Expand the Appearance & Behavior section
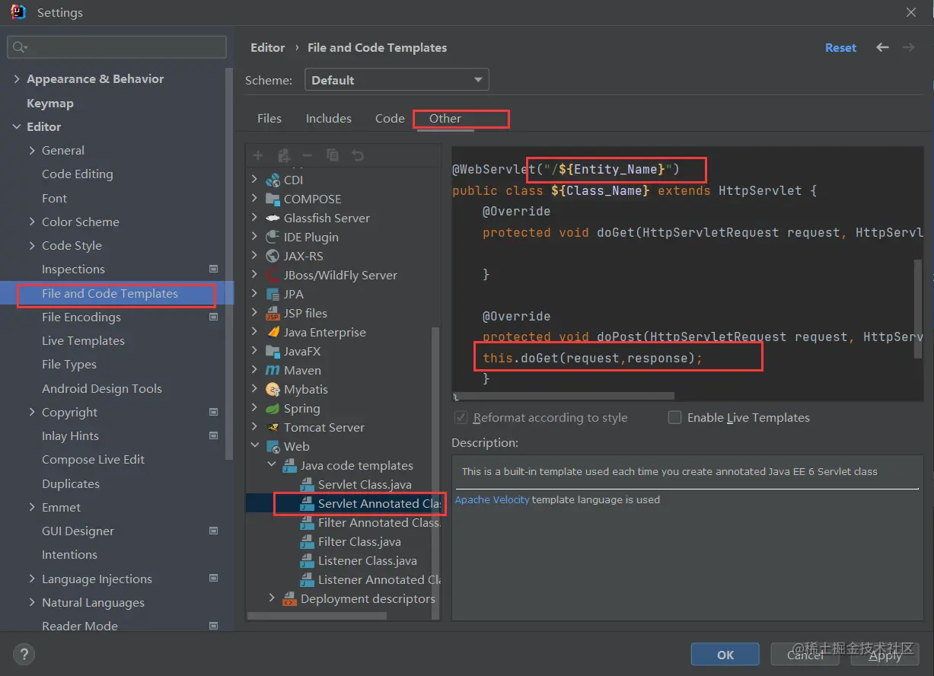 [17, 79]
